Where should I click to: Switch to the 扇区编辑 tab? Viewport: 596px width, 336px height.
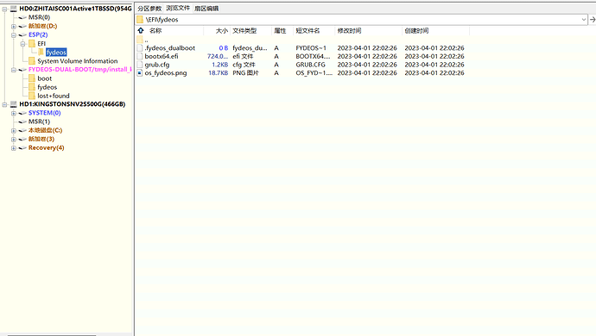coord(206,8)
